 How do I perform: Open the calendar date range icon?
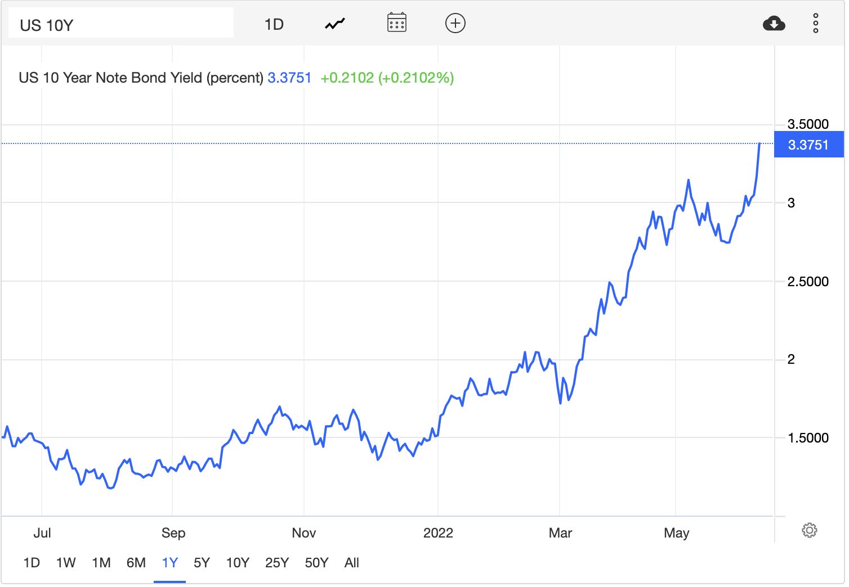(397, 23)
